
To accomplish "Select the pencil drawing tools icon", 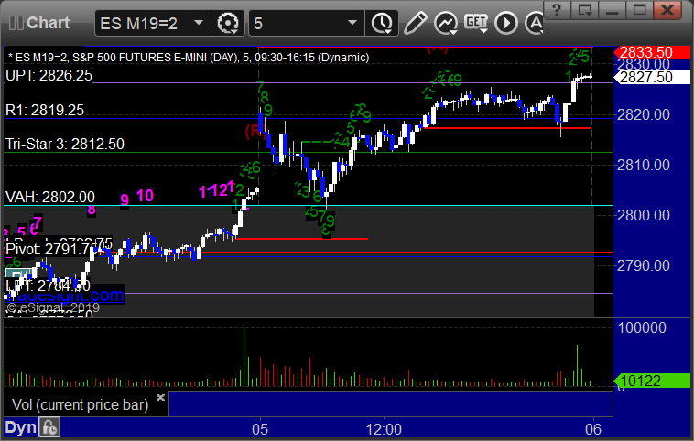I will 415,23.
